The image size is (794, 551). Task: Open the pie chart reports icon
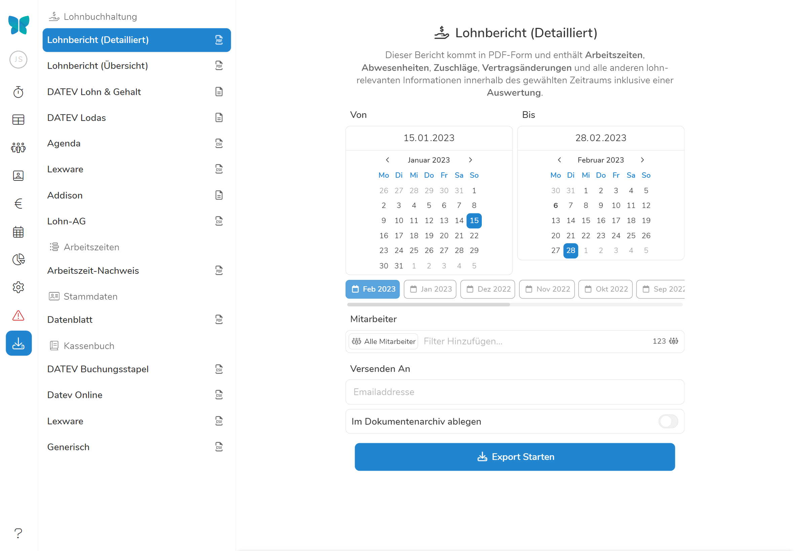click(x=18, y=260)
